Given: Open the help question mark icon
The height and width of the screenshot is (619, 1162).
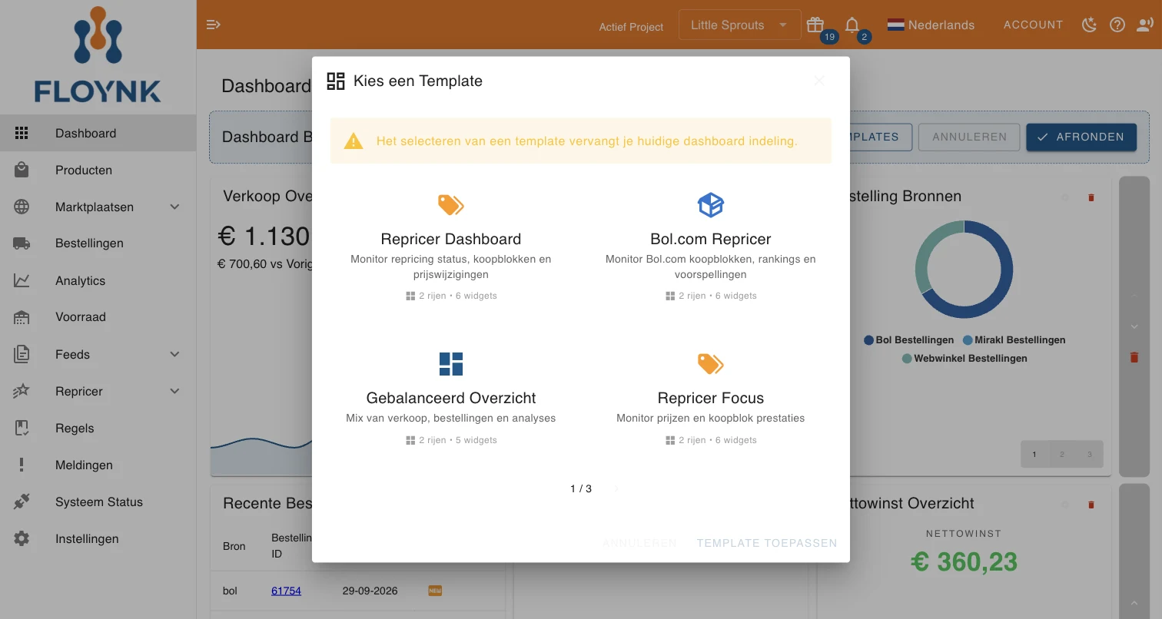Looking at the screenshot, I should coord(1117,25).
